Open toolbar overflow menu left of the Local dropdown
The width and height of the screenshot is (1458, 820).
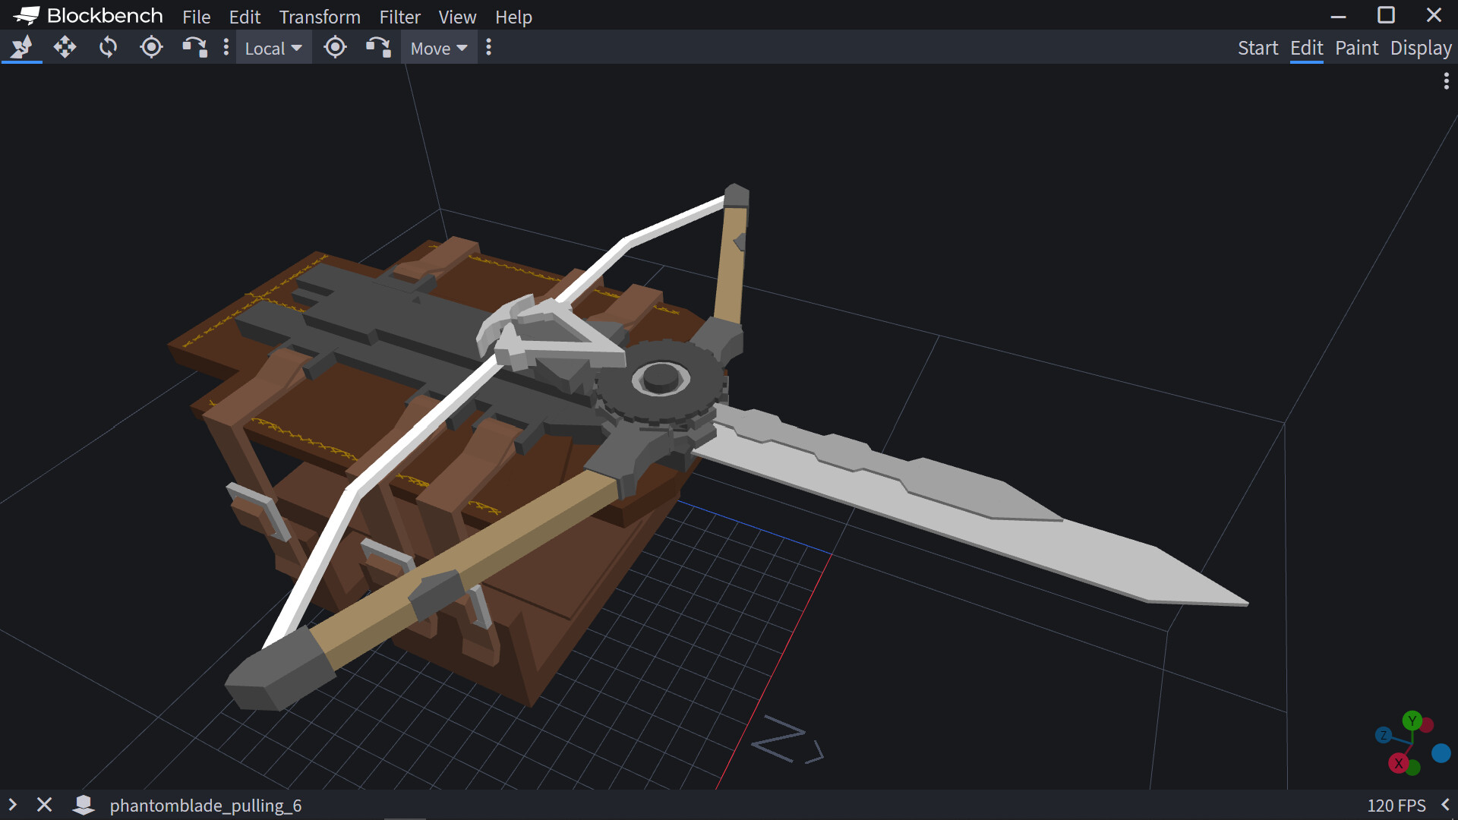click(x=226, y=48)
